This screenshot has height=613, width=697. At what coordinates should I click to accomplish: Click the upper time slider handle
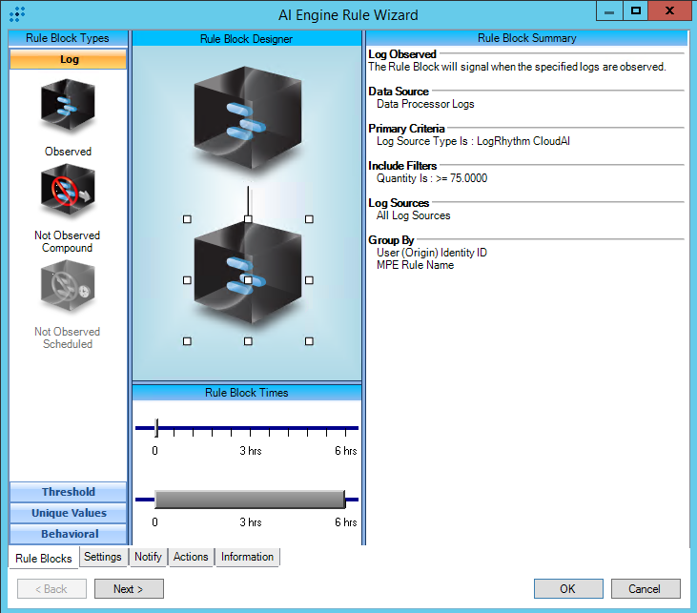tap(156, 428)
